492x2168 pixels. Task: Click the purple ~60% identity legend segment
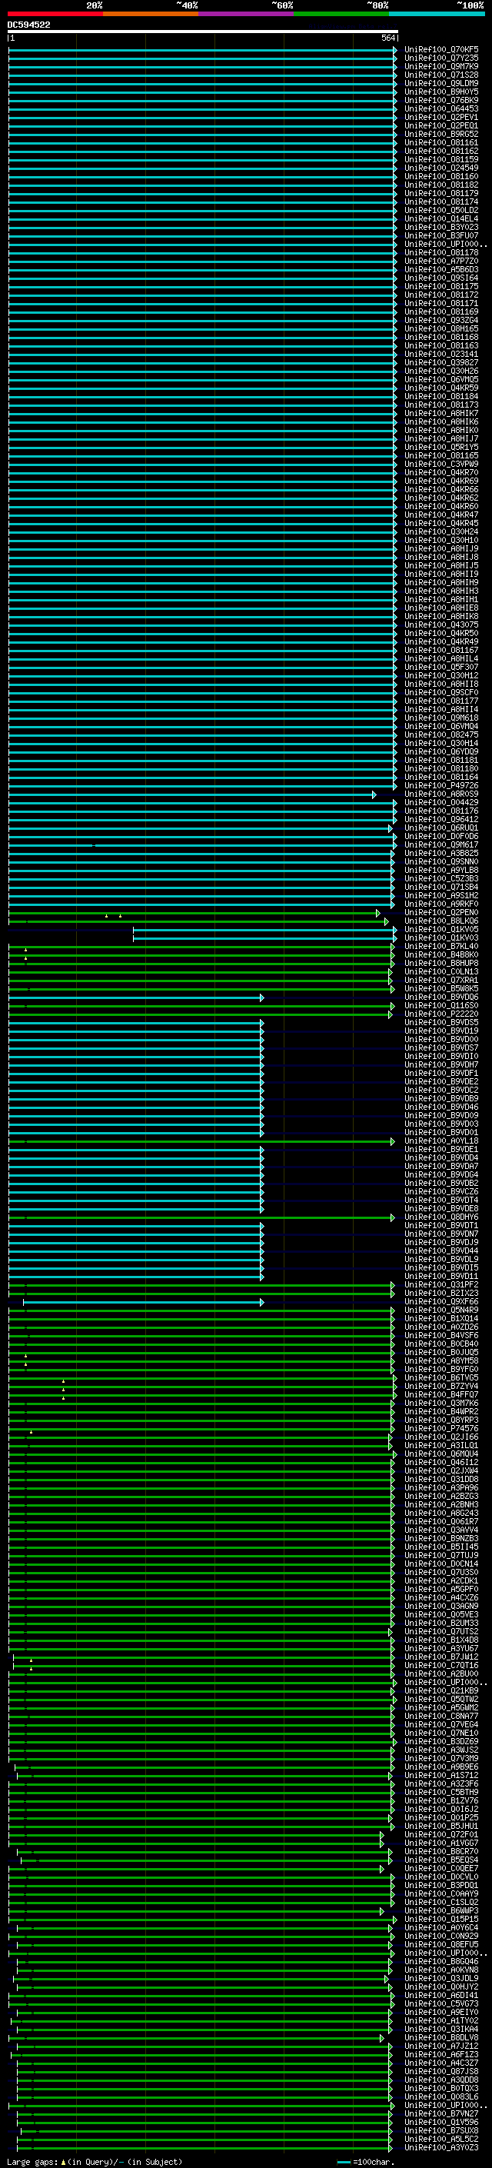point(247,14)
